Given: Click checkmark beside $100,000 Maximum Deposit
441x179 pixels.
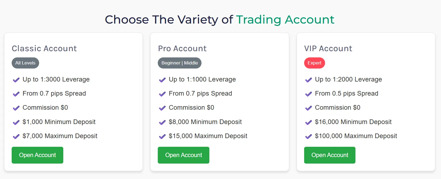Looking at the screenshot, I should [308, 136].
